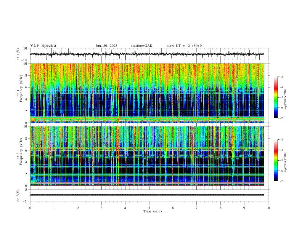This screenshot has width=302, height=233.
Task: Click the lower PSD color scale bar
Action: (276, 160)
